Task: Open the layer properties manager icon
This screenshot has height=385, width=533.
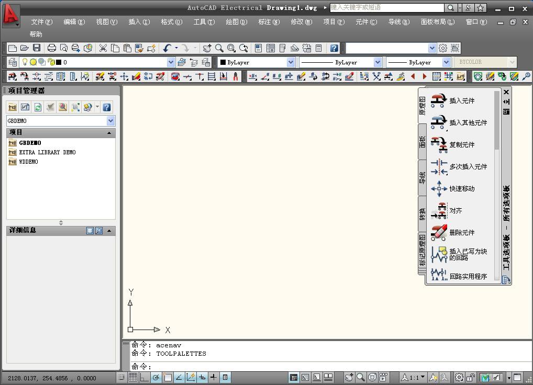Action: (x=12, y=62)
